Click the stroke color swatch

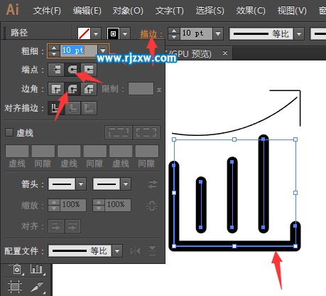coord(114,33)
